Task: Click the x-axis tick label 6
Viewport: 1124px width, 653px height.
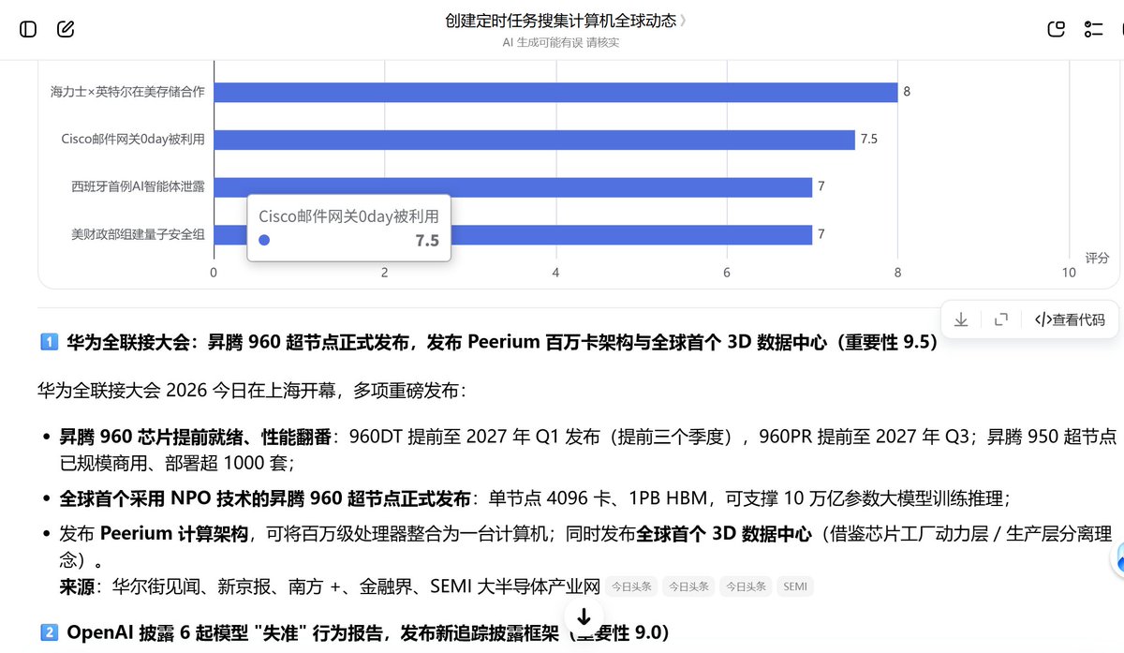Action: coord(727,273)
